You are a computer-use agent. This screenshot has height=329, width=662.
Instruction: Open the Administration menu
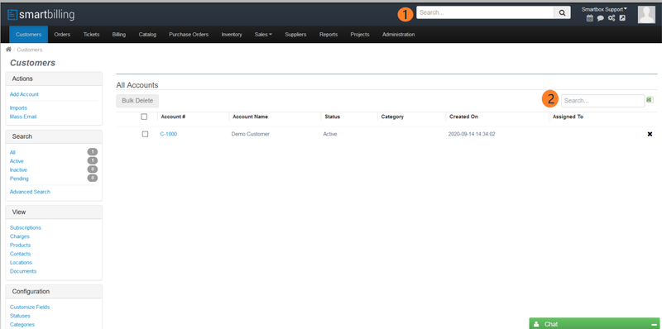tap(398, 35)
